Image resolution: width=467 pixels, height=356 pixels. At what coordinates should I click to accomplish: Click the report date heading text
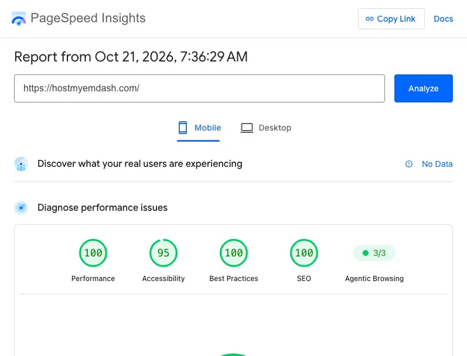point(131,57)
